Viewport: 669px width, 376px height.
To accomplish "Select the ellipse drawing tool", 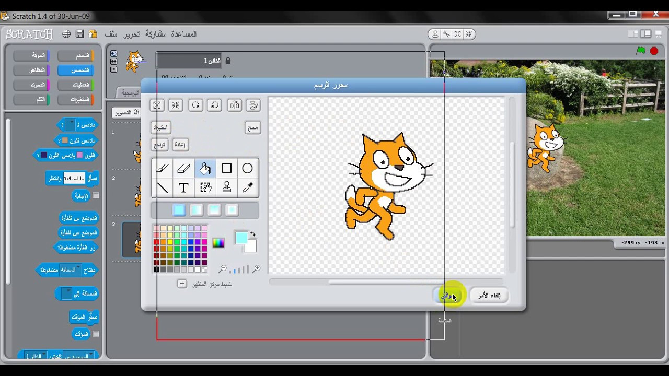I will (247, 169).
